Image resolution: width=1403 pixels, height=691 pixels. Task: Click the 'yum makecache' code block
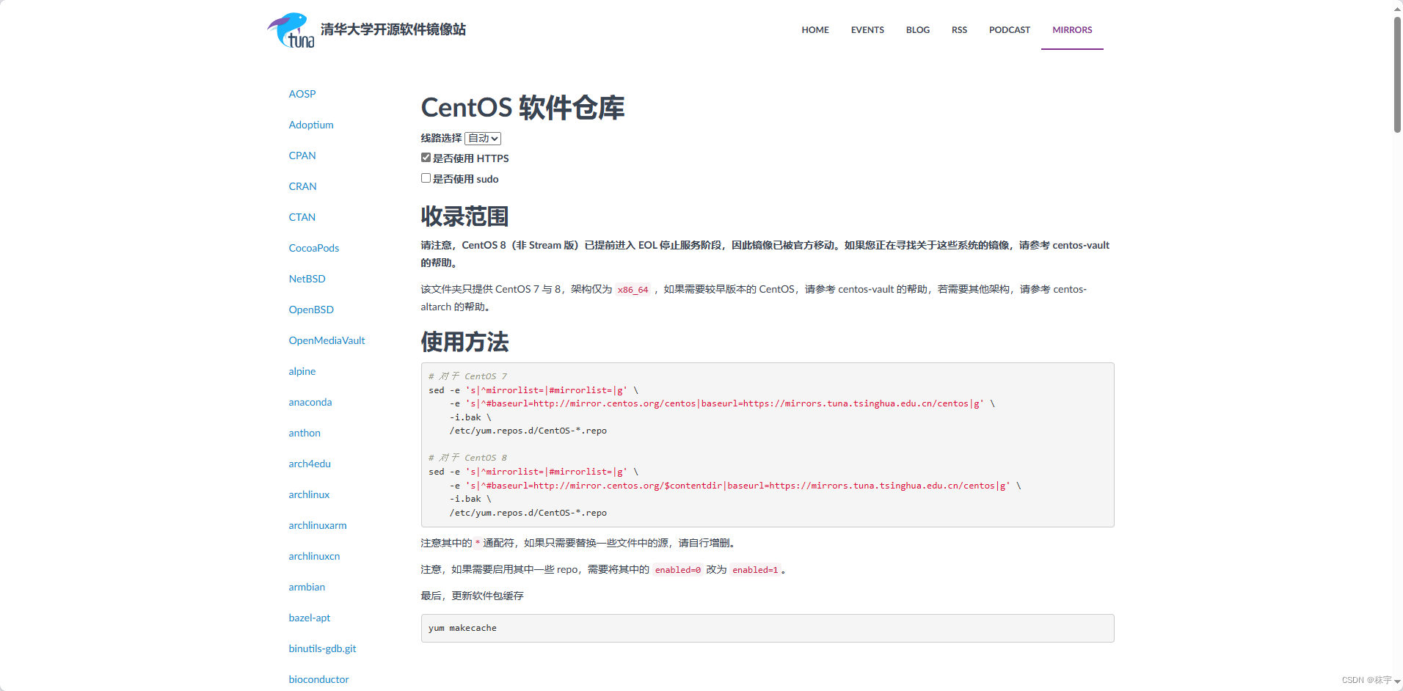pos(768,628)
